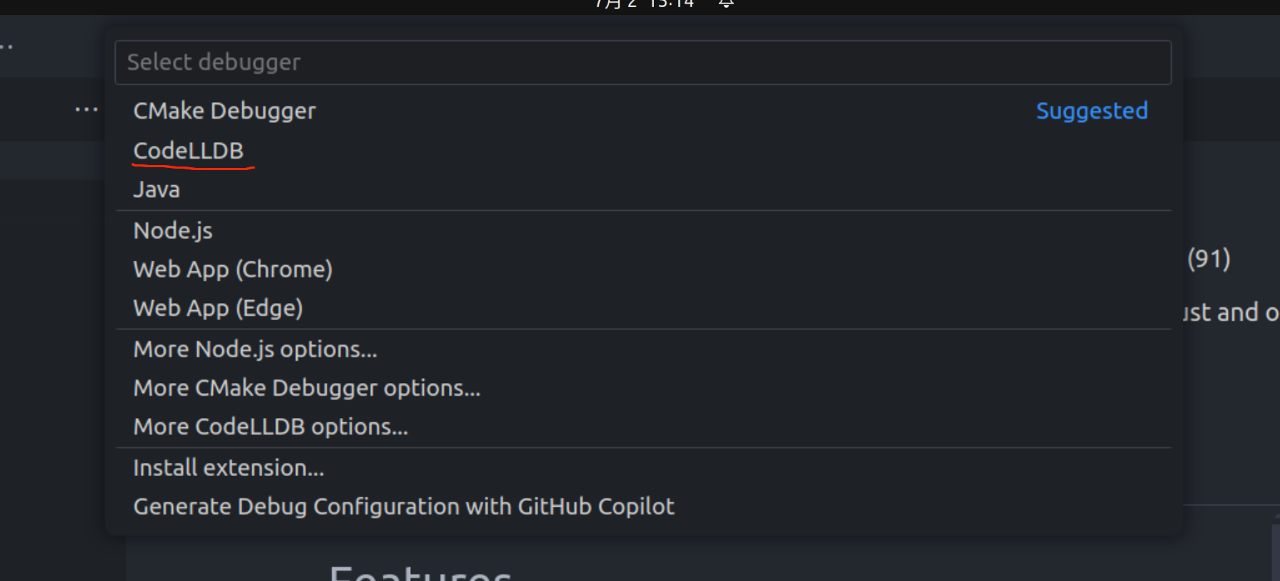Pick Java as the debugger
The width and height of the screenshot is (1280, 581).
click(x=157, y=189)
